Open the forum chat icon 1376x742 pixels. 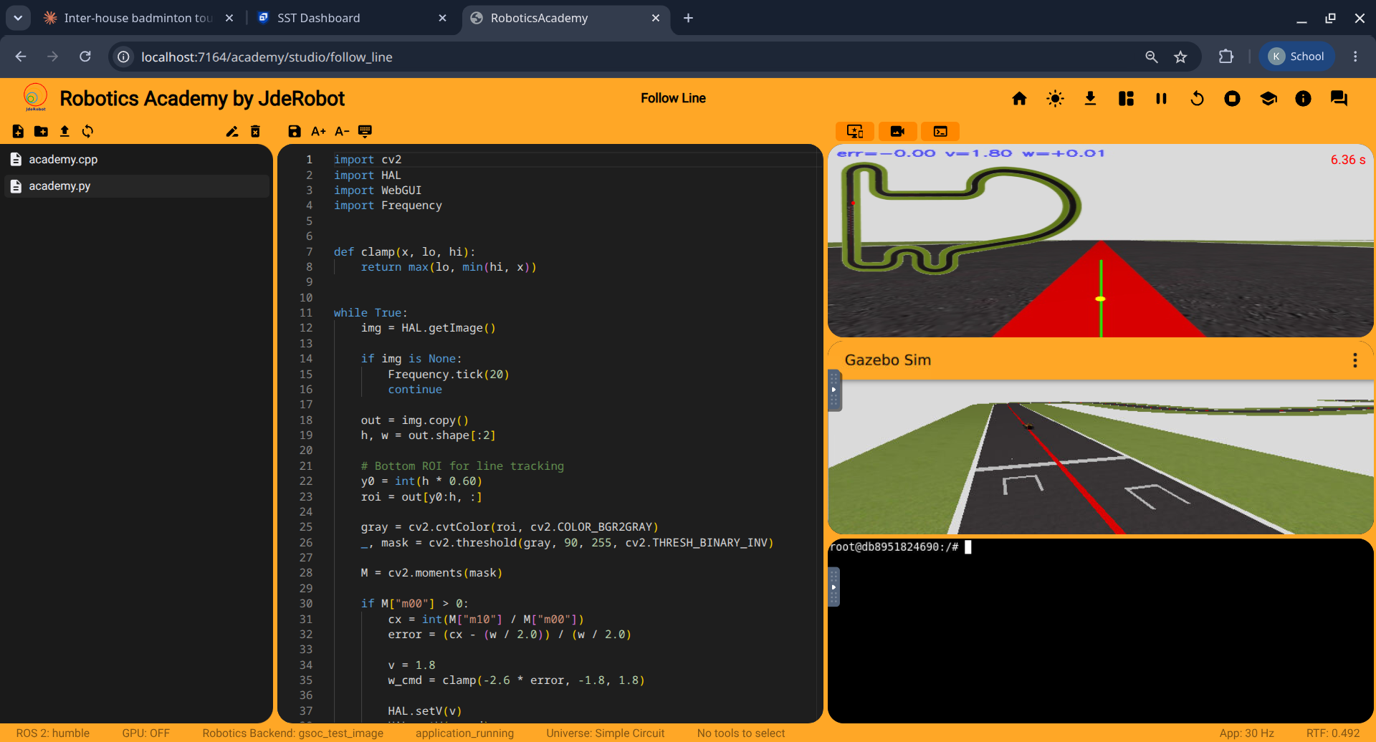point(1339,99)
